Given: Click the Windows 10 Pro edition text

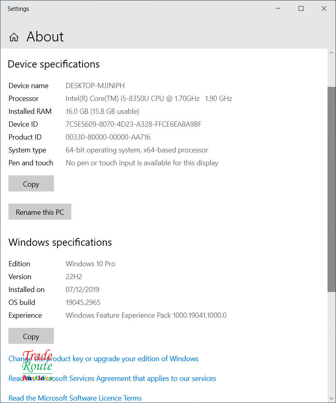Looking at the screenshot, I should (x=90, y=264).
